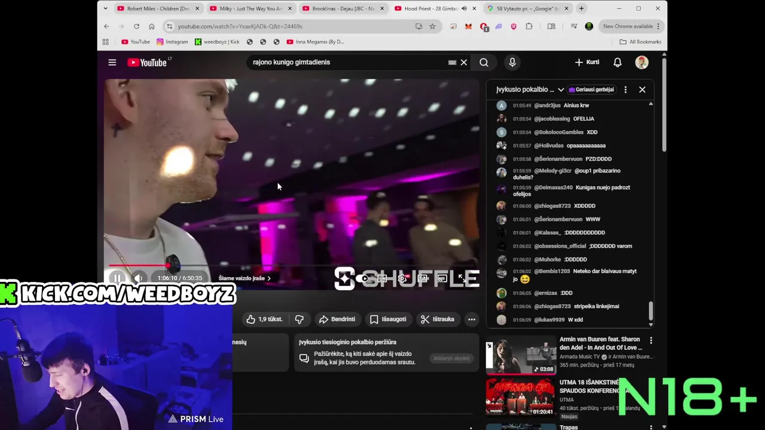
Task: Open the tab search dropdown
Action: (x=106, y=8)
